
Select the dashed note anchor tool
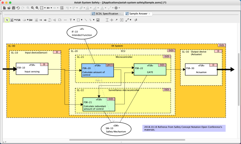tap(65, 20)
